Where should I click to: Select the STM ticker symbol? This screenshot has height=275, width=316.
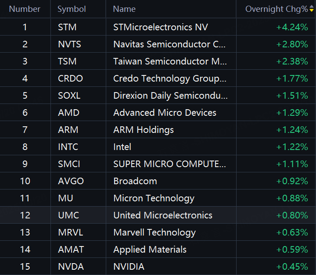tap(67, 27)
